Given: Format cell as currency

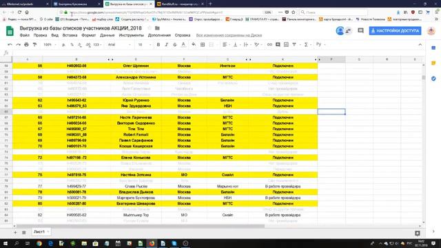Looking at the screenshot, I should (x=64, y=45).
